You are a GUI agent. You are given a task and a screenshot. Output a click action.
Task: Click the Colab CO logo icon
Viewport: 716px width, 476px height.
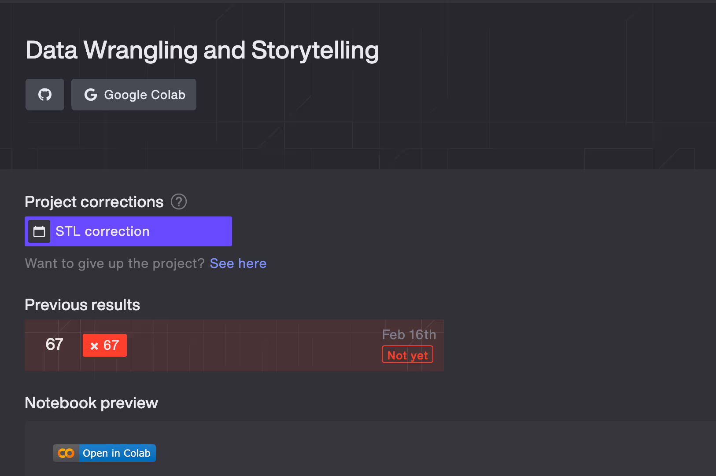click(66, 453)
